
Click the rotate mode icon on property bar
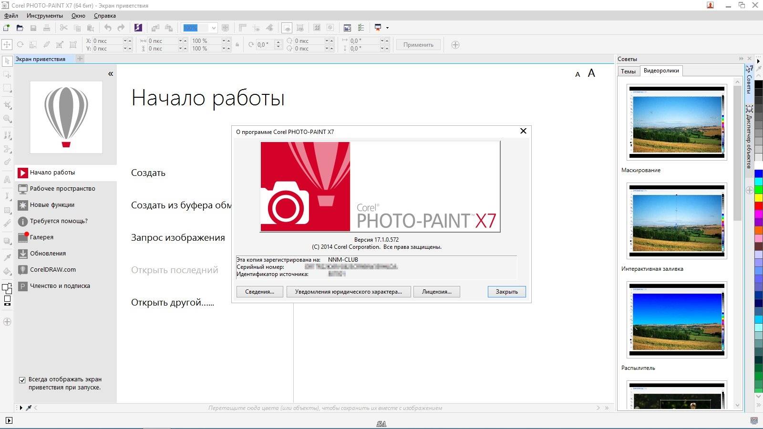pos(20,44)
